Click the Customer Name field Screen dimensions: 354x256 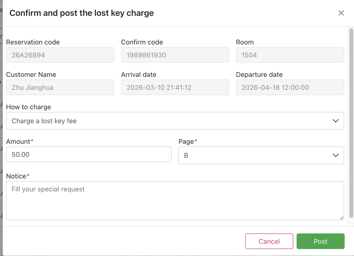point(60,87)
